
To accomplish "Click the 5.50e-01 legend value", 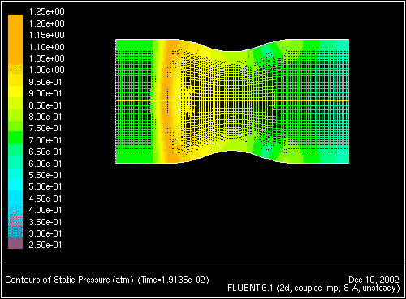I will [45, 175].
